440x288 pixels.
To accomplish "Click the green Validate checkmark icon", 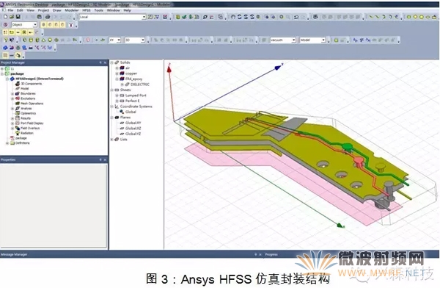I will pos(184,17).
